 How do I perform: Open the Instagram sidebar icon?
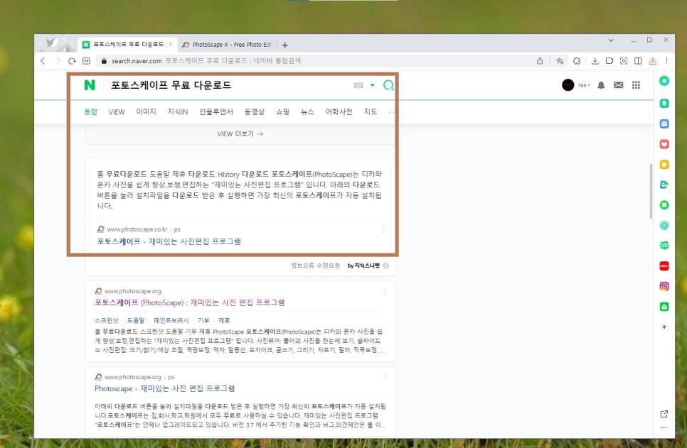coord(664,286)
